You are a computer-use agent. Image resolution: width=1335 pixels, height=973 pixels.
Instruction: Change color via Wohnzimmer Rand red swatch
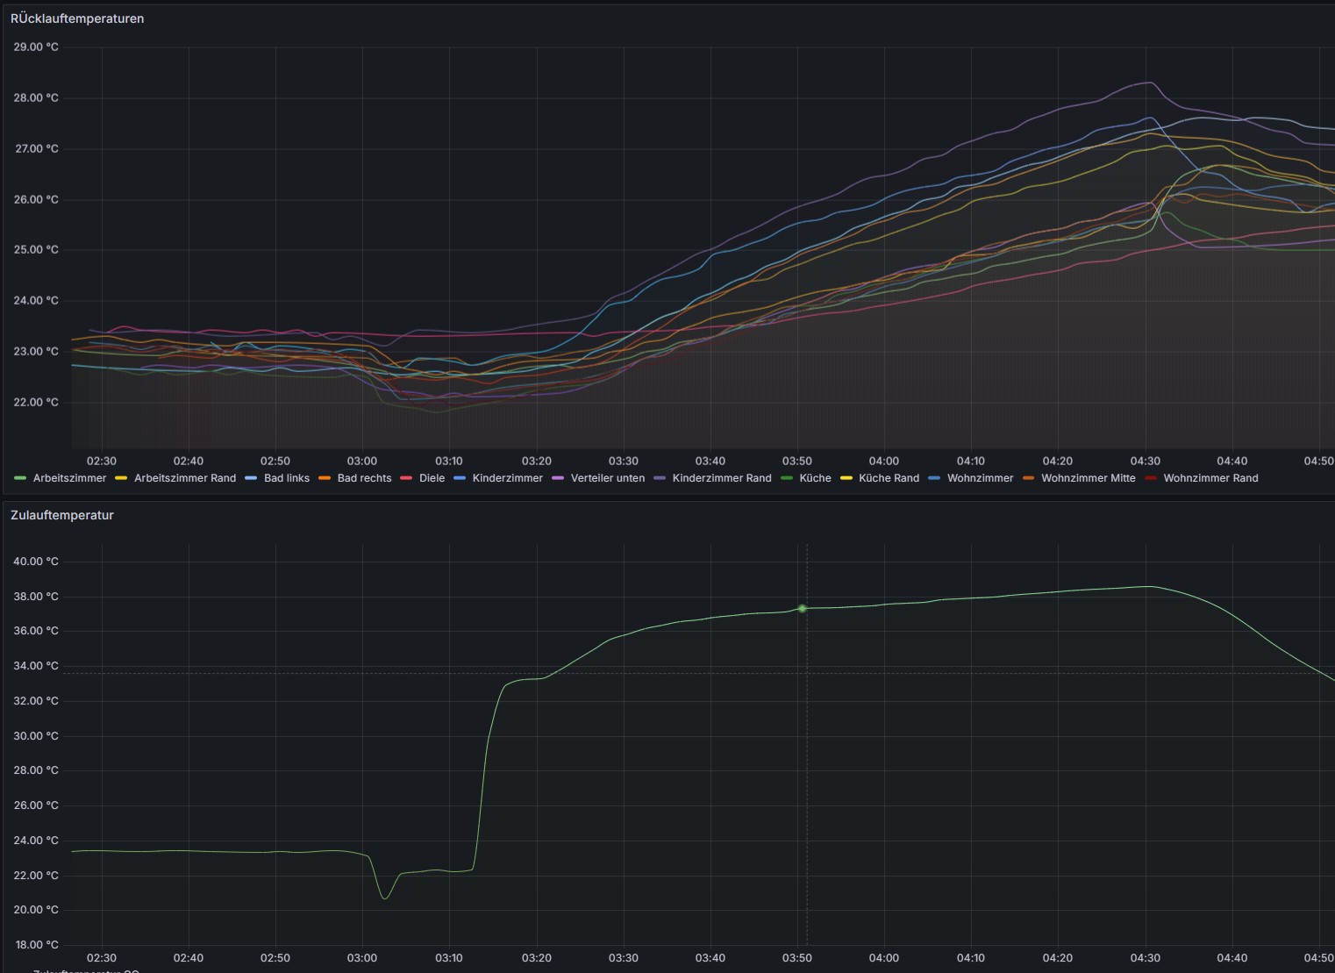click(1151, 478)
